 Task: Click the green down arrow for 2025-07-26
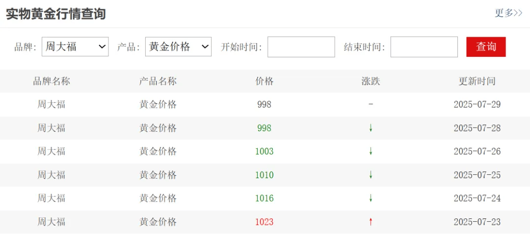tap(371, 151)
